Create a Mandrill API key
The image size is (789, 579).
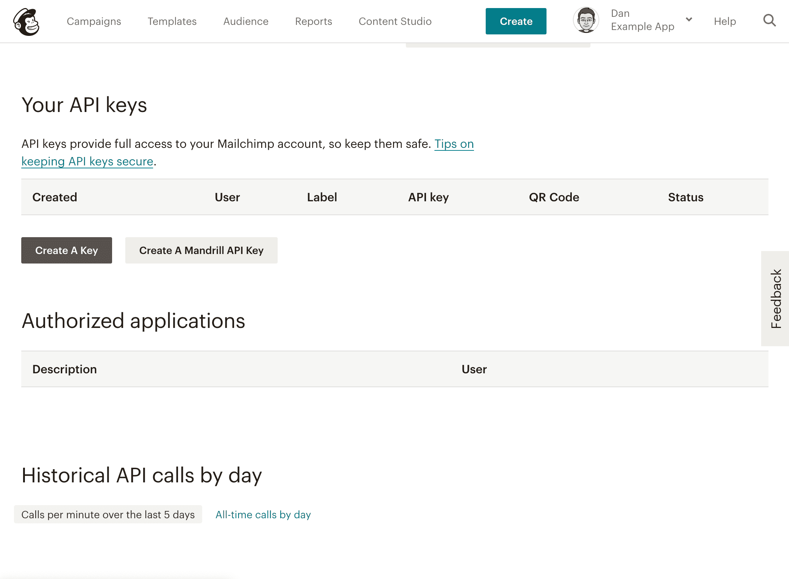[x=201, y=250]
